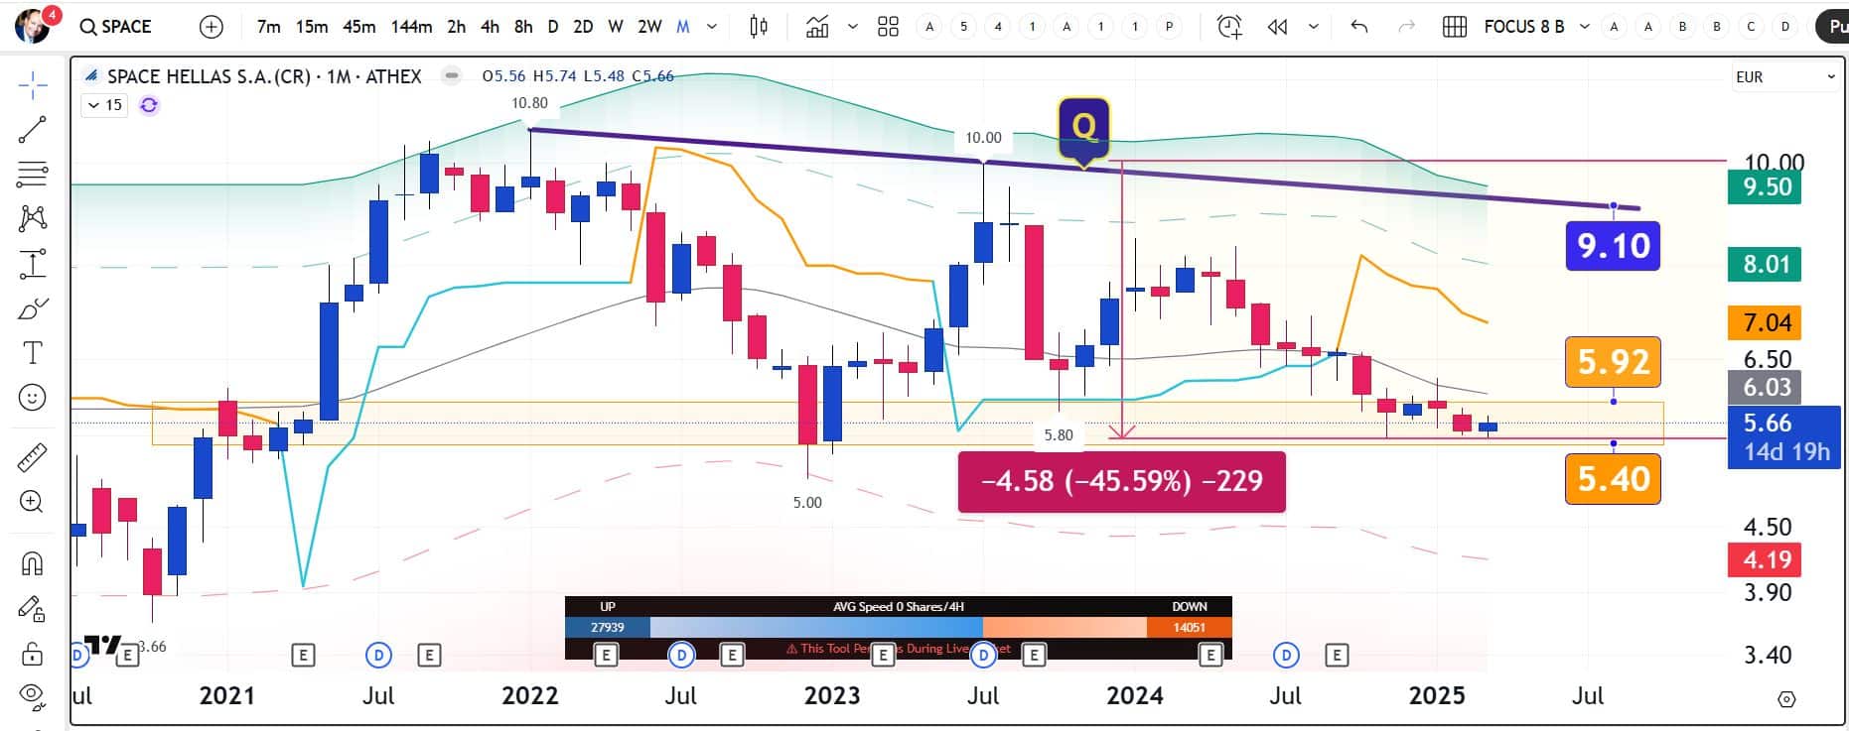This screenshot has height=731, width=1849.
Task: Click the purple refresh indicator icon
Action: 149,105
